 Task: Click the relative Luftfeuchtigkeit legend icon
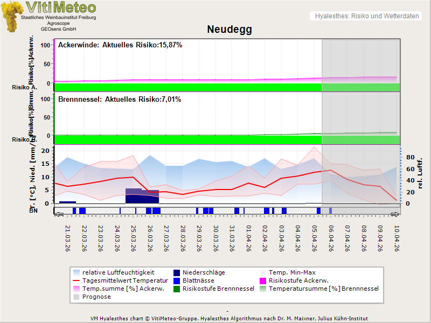(x=77, y=272)
